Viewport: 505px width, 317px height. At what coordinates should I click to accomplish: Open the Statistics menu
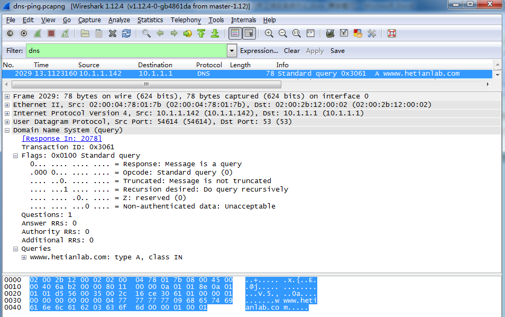tap(150, 20)
